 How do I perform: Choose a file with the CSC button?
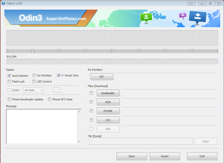pyautogui.click(x=108, y=120)
